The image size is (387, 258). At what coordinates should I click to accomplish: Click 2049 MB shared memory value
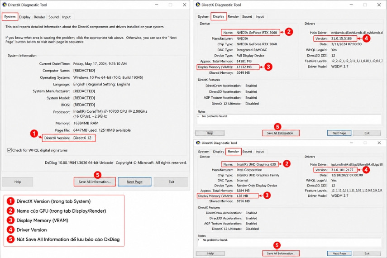(x=243, y=73)
